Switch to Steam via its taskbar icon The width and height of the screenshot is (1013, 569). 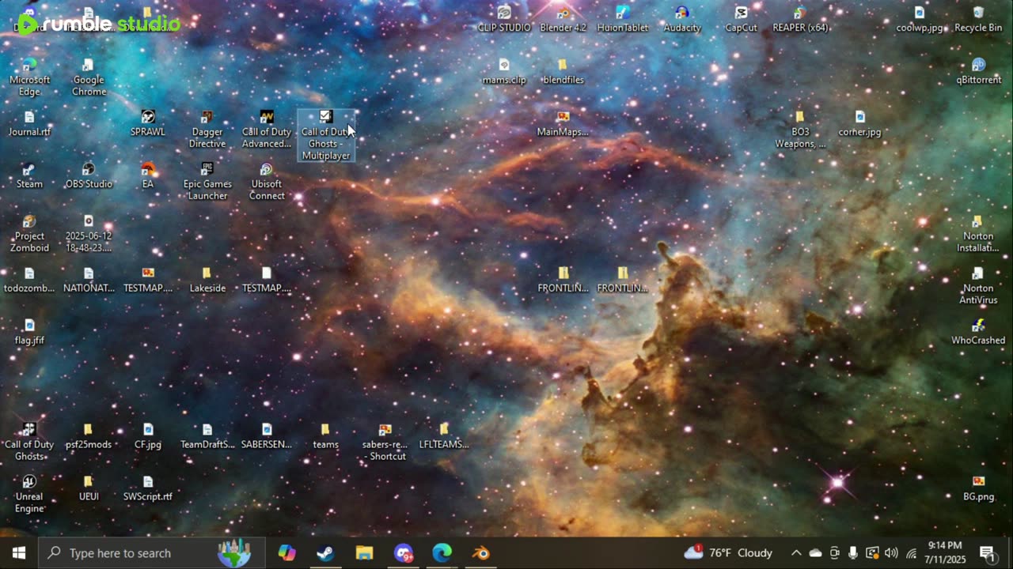tap(325, 553)
